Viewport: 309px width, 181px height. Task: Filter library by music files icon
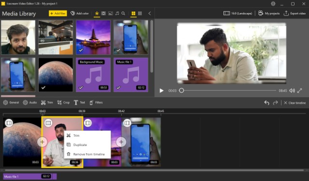tap(117, 13)
